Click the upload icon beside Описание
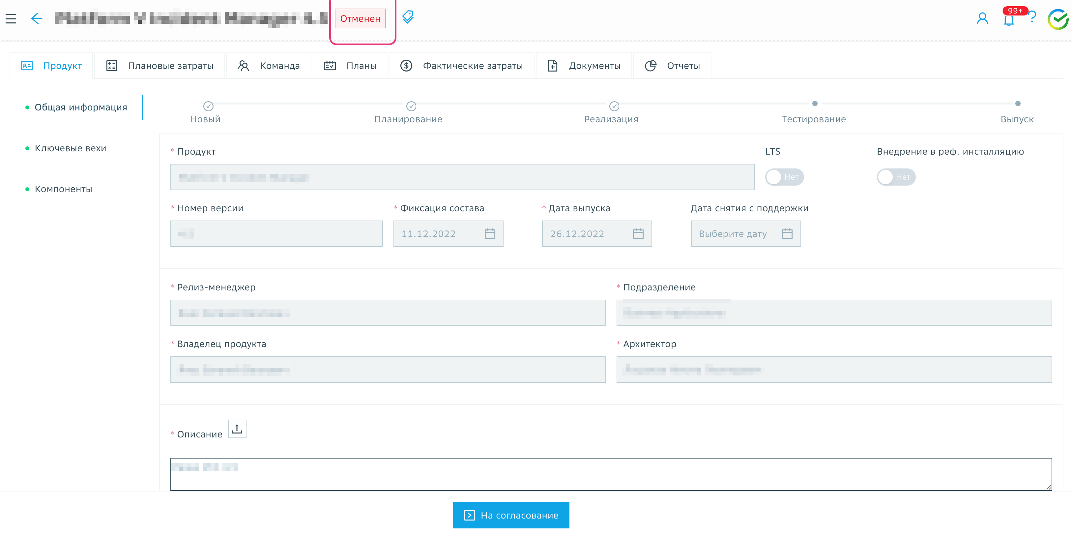This screenshot has height=536, width=1072. point(237,429)
